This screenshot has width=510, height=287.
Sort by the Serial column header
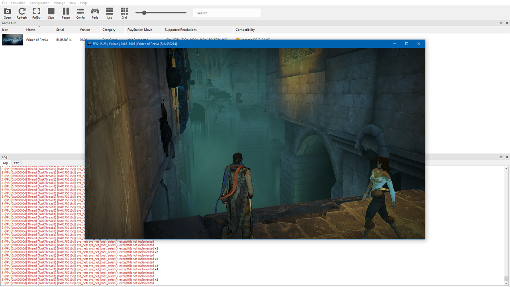[x=66, y=30]
